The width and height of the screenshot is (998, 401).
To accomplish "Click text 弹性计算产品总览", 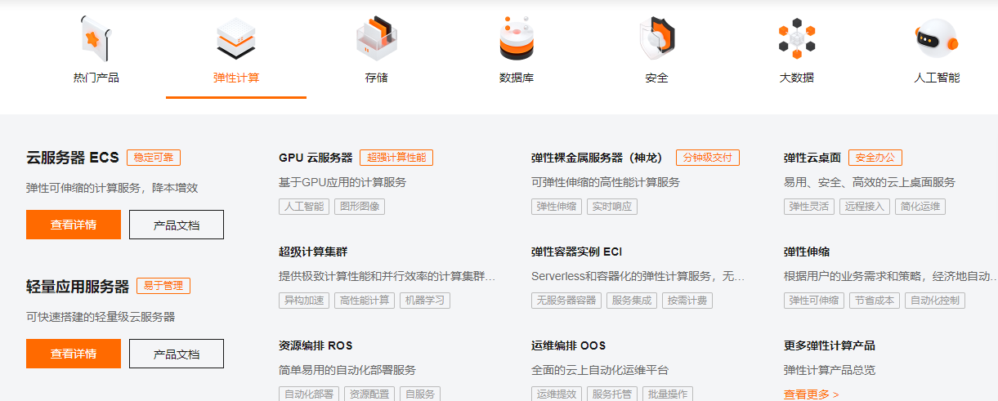I will pos(830,370).
